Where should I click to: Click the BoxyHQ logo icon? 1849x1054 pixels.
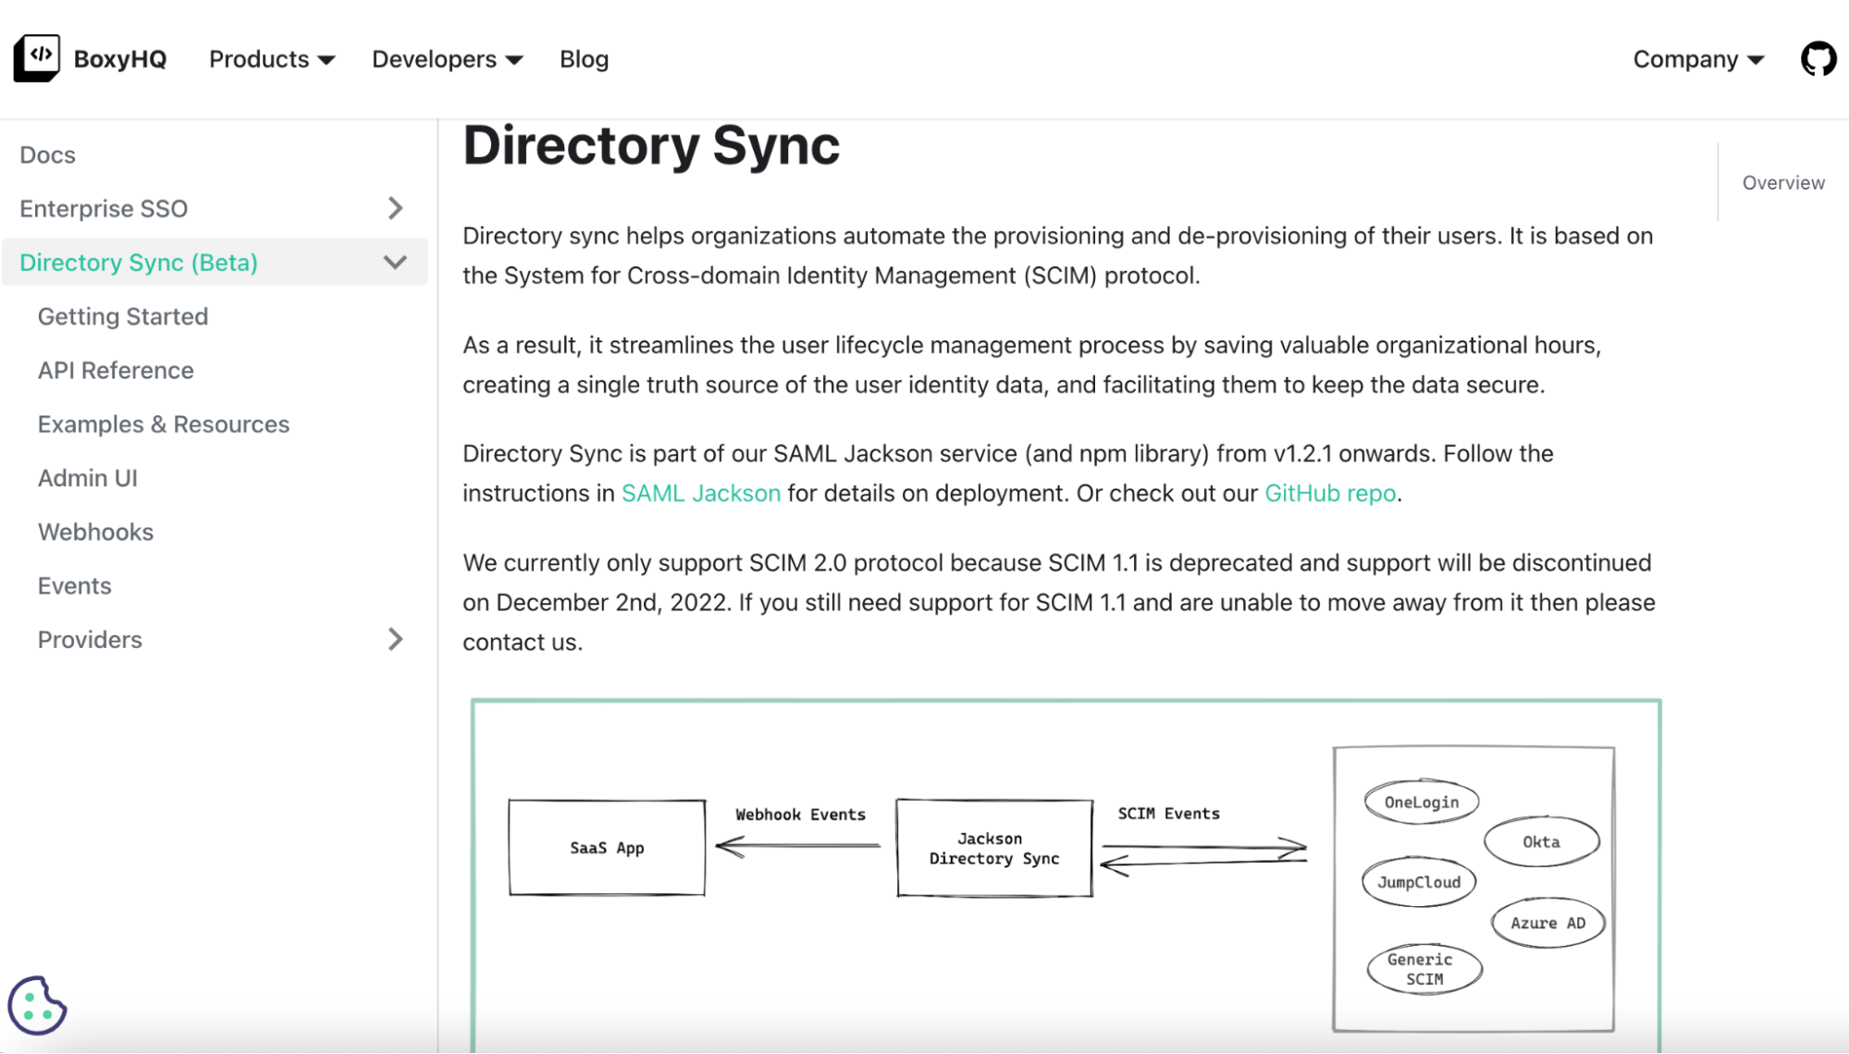click(37, 58)
